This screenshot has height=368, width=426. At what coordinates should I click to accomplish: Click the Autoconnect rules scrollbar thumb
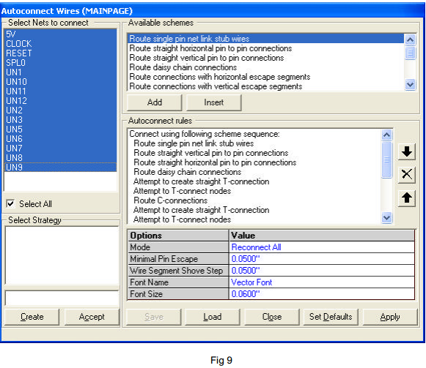pyautogui.click(x=386, y=159)
